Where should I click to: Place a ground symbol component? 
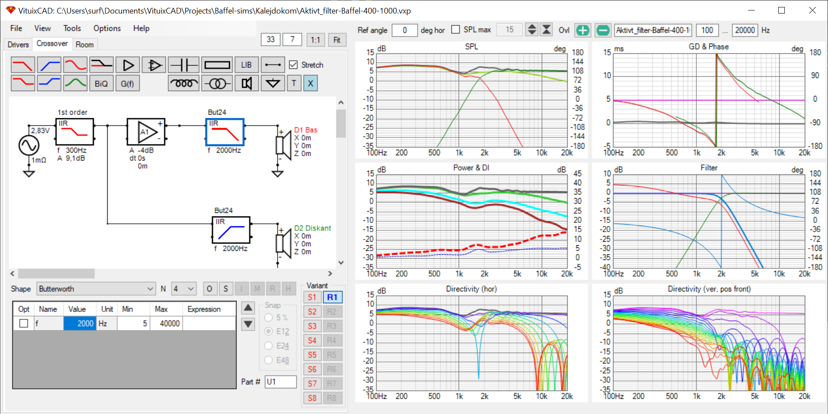[x=273, y=83]
